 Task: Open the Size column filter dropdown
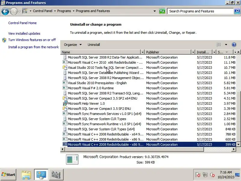(x=235, y=52)
